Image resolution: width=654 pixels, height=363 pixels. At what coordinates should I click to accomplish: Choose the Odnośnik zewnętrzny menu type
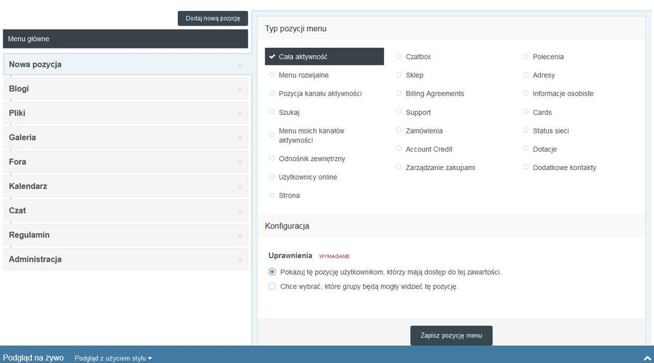[x=272, y=158]
